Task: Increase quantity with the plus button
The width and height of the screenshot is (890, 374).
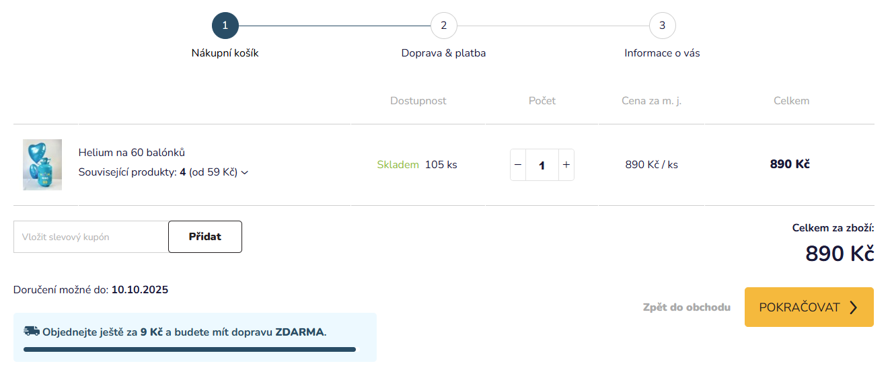Action: (566, 165)
